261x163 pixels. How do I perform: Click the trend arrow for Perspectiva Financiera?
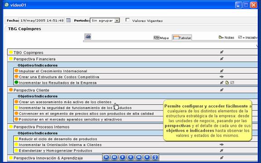point(222,59)
